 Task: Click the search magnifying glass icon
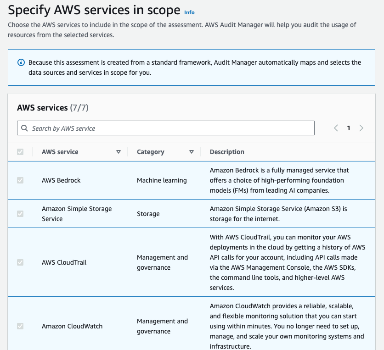pyautogui.click(x=24, y=128)
